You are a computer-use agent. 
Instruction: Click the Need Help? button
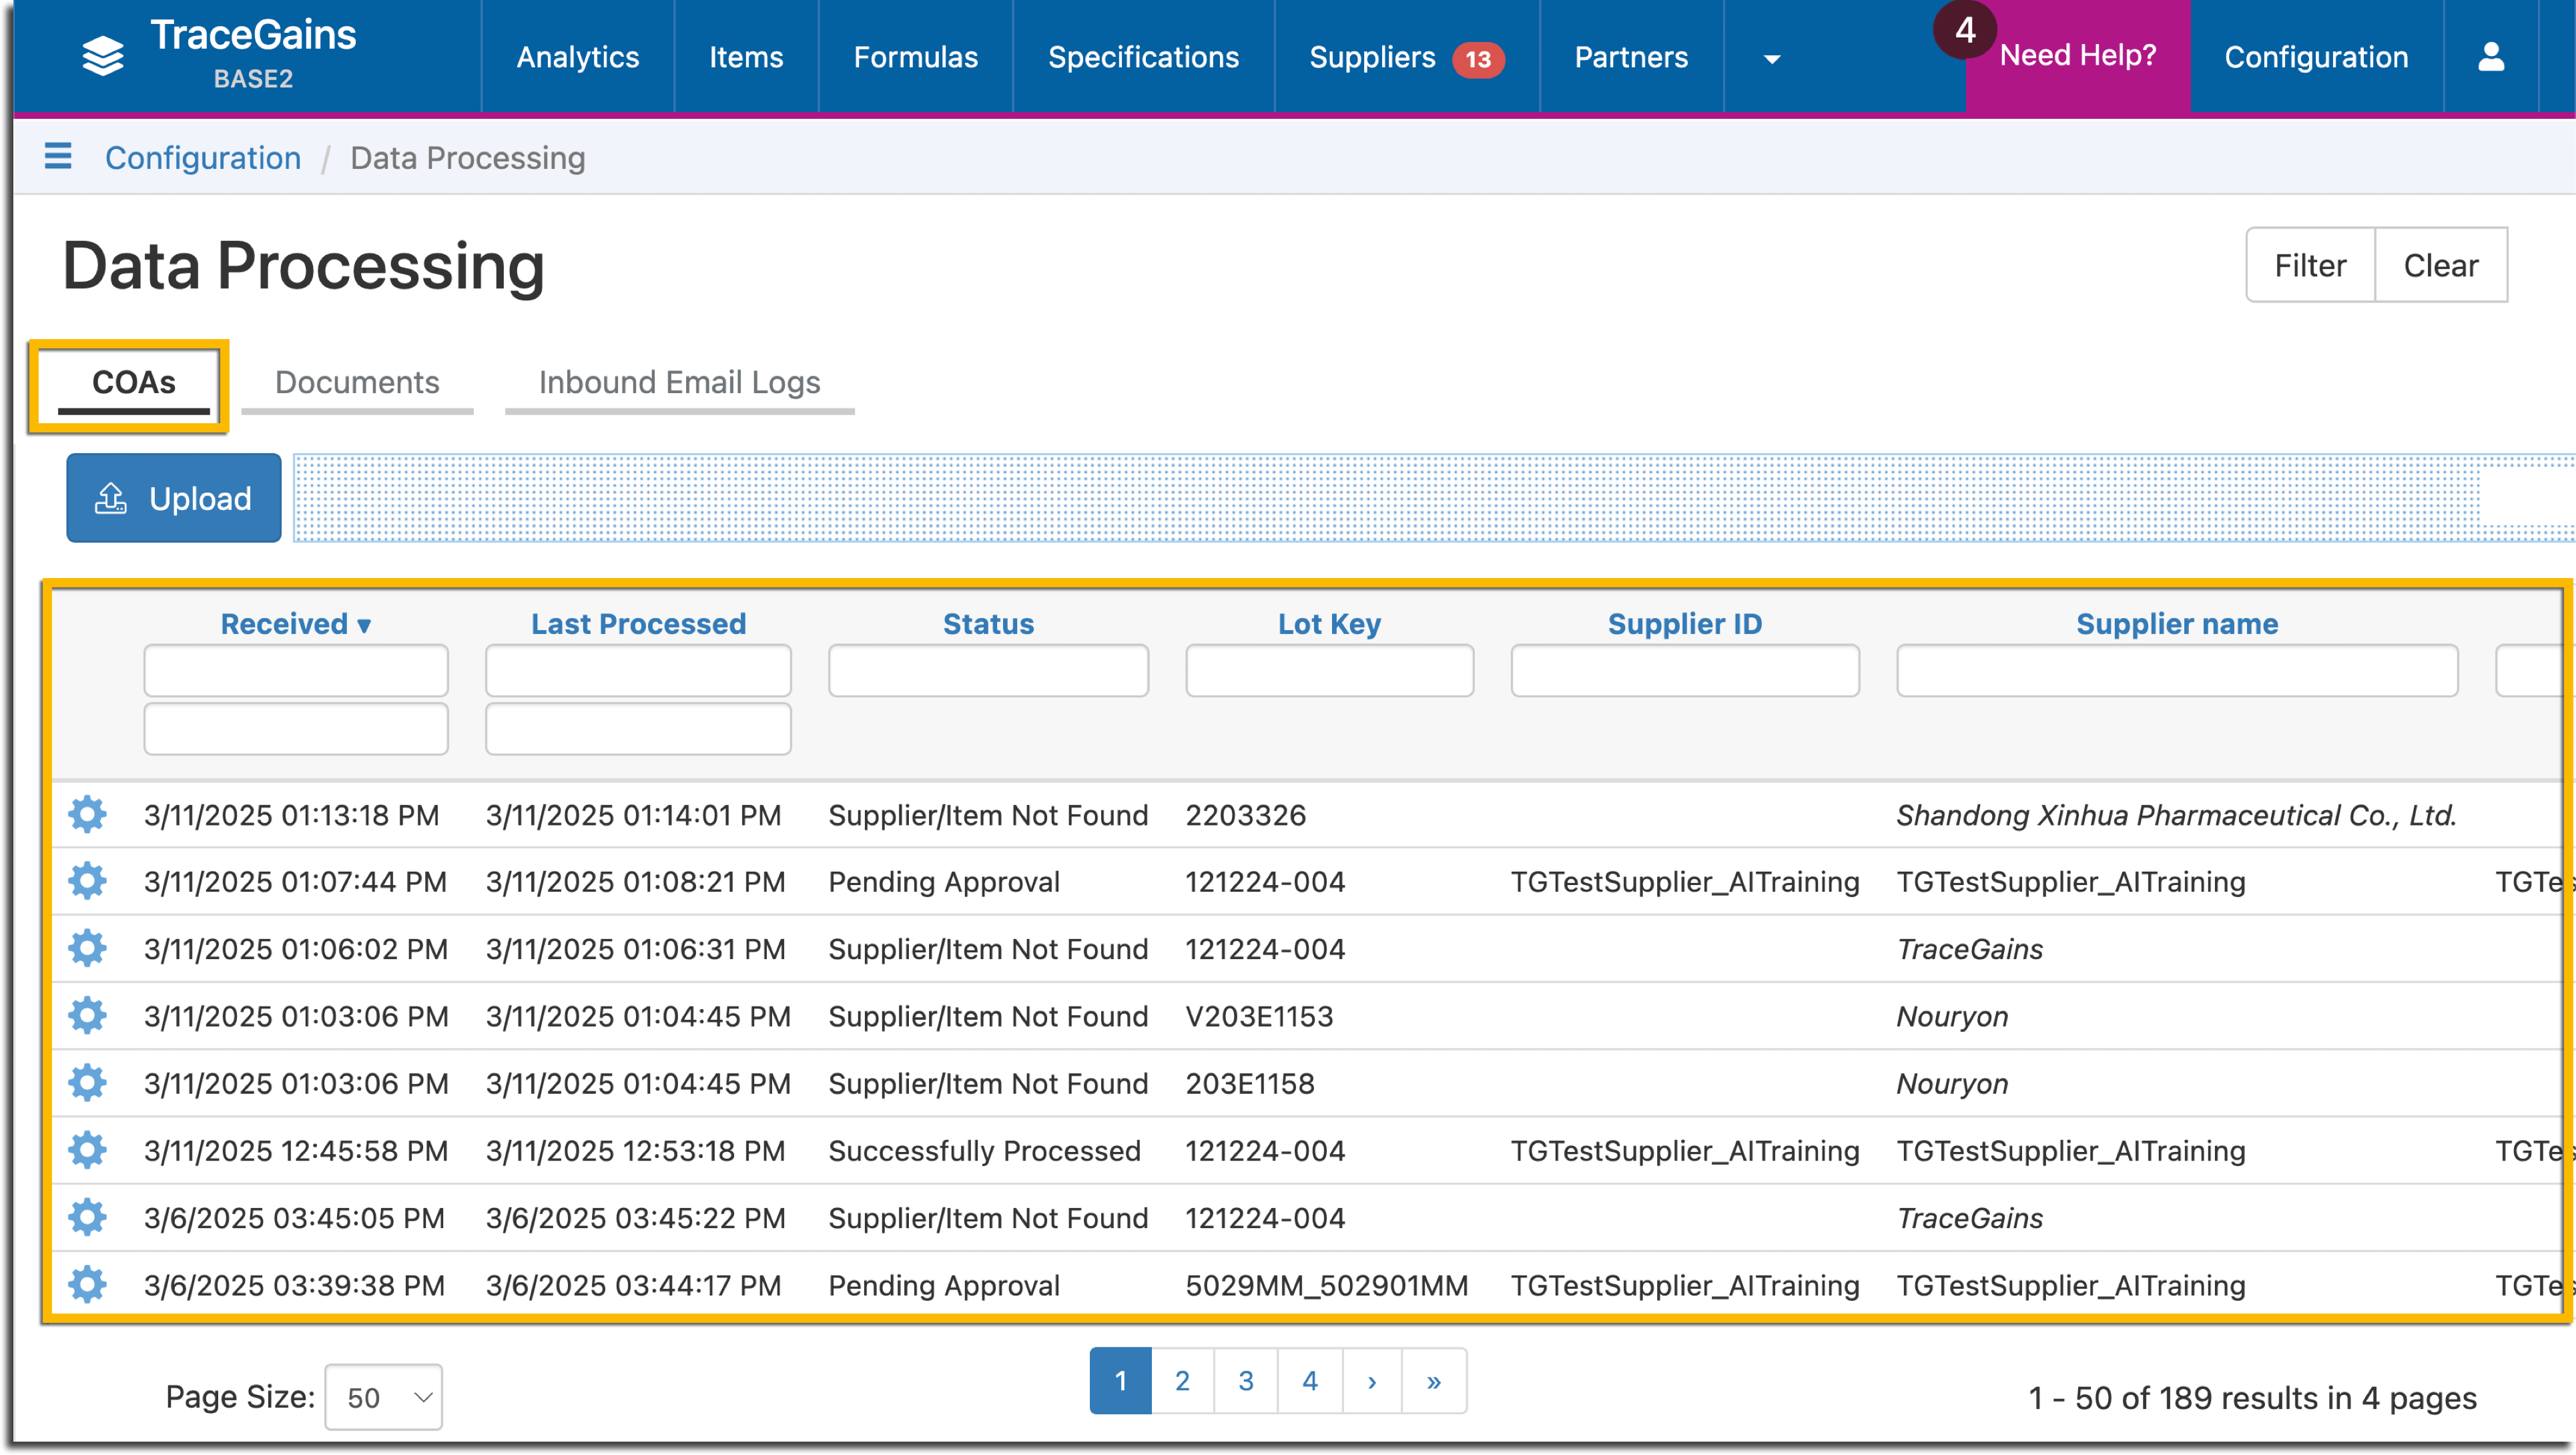coord(2078,55)
